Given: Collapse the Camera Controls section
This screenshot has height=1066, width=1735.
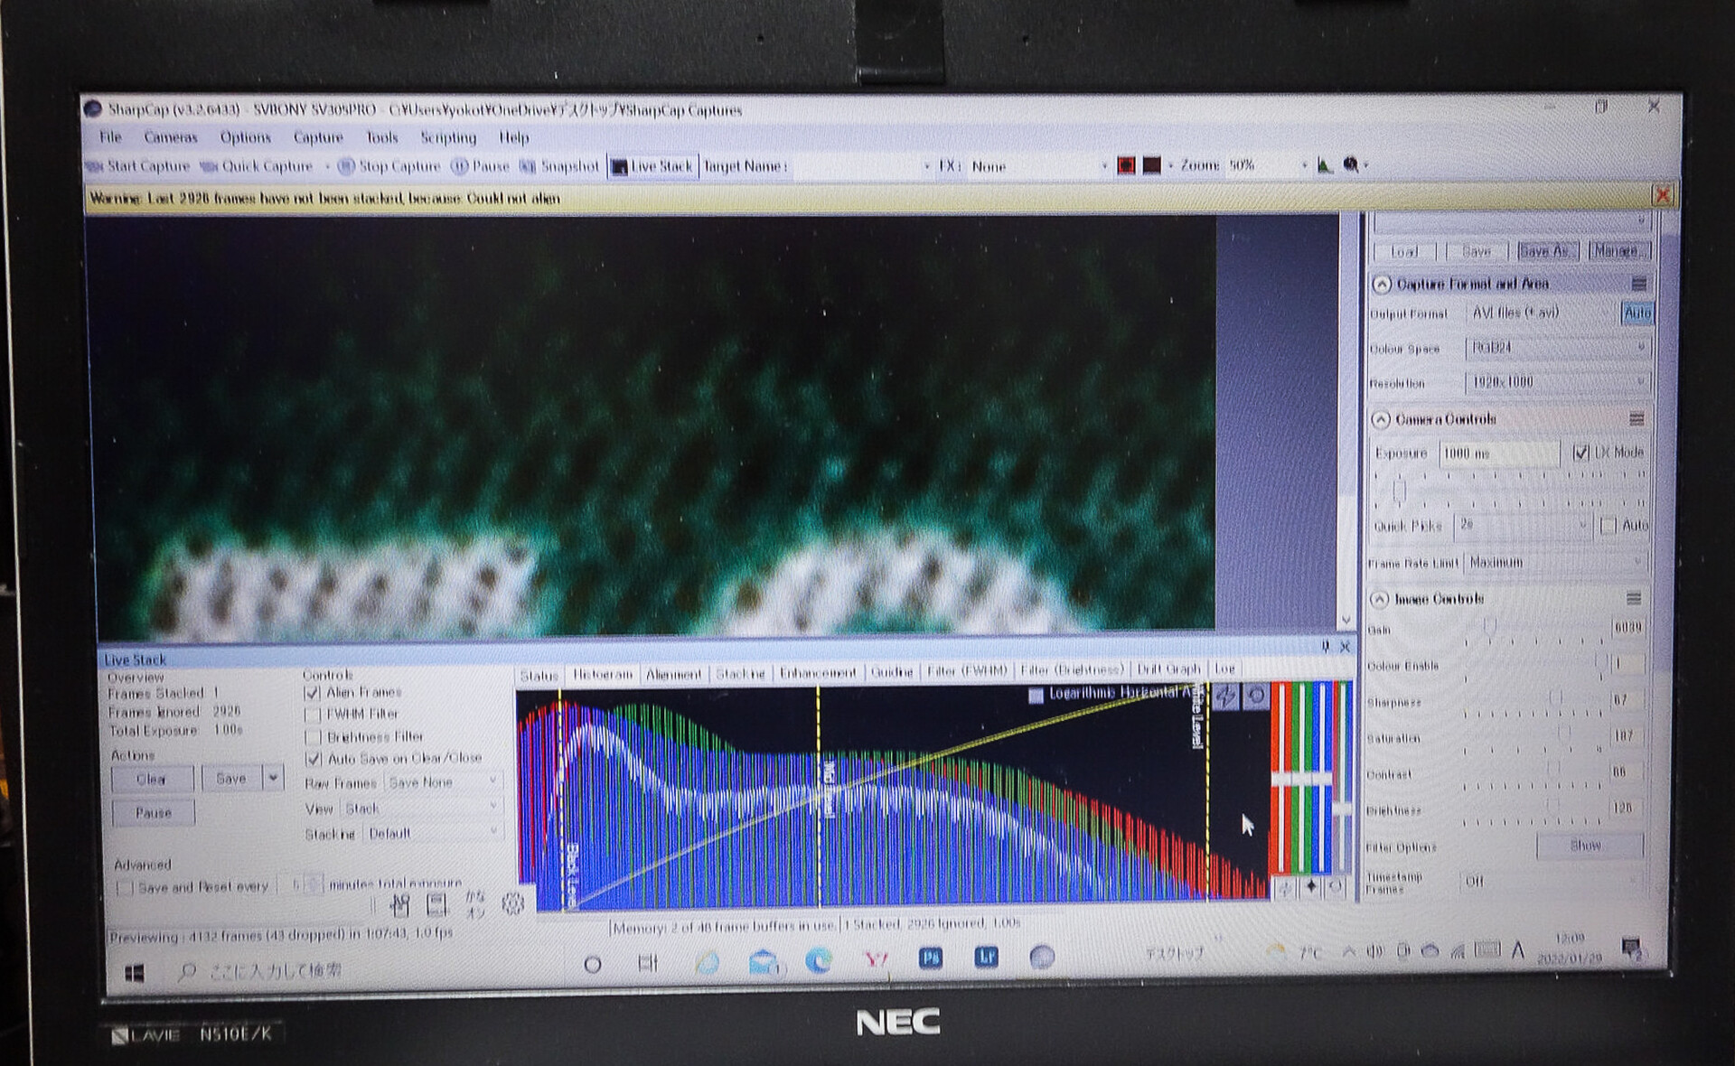Looking at the screenshot, I should pos(1381,419).
